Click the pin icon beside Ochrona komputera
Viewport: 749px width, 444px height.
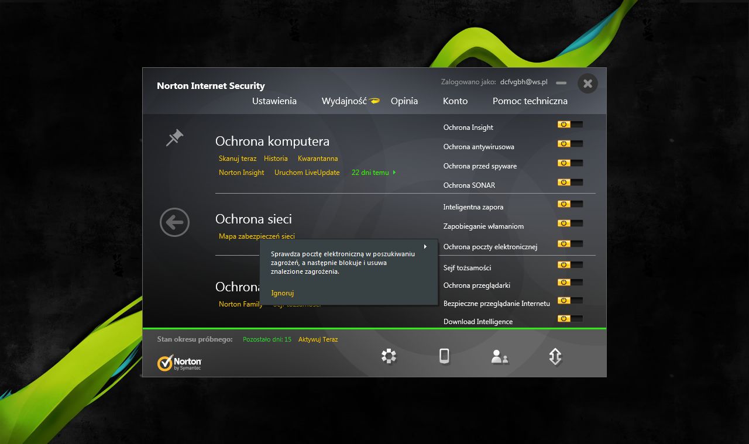174,138
